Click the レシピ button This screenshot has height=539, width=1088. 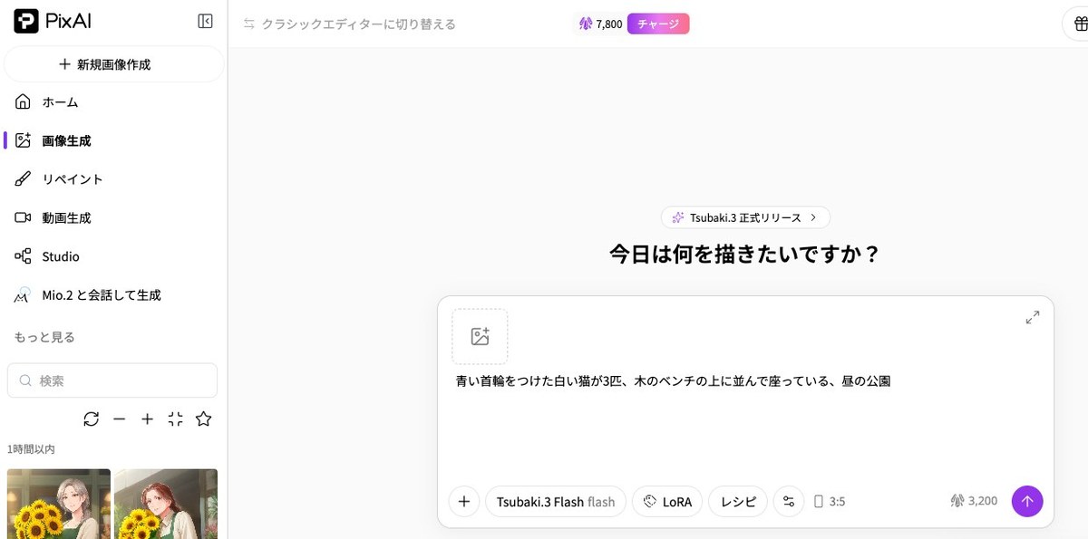coord(738,501)
